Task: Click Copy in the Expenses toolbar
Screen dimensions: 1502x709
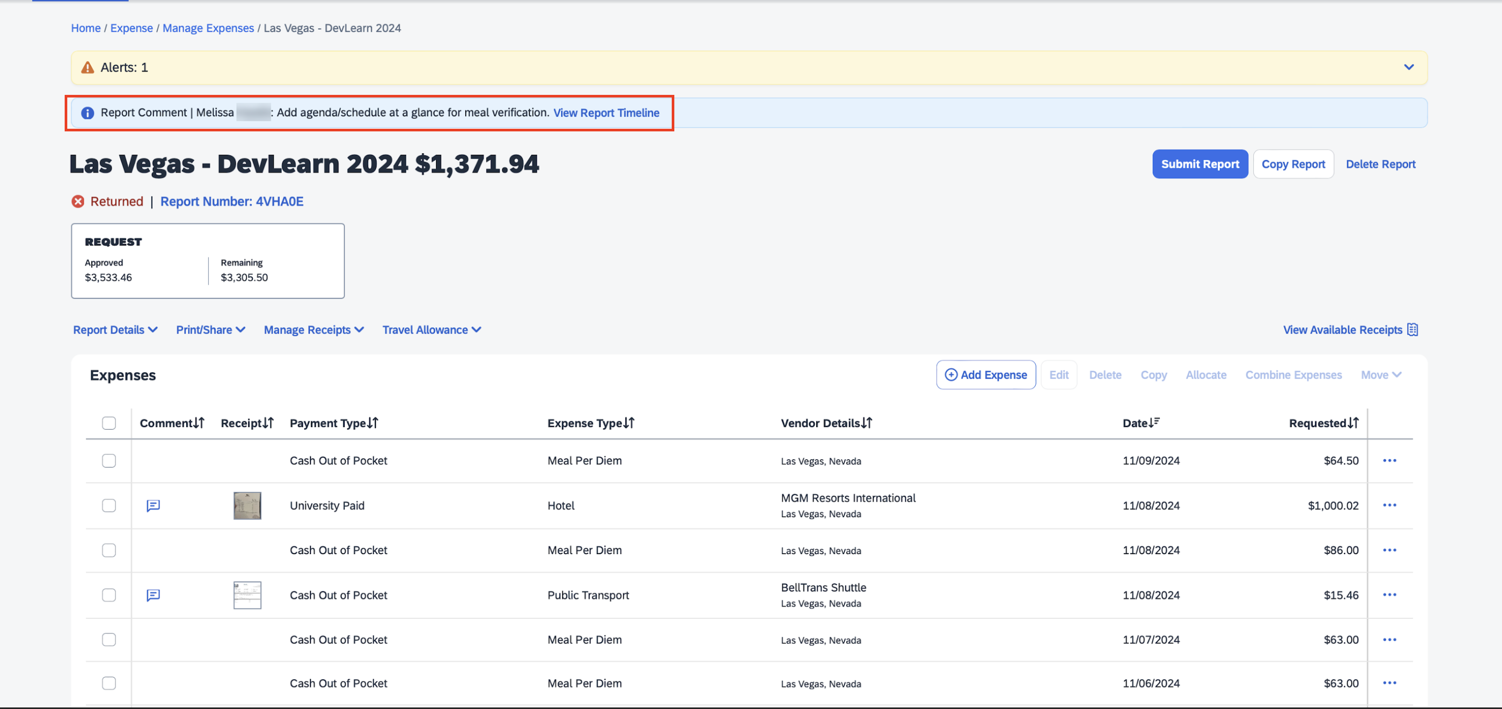Action: [x=1153, y=375]
